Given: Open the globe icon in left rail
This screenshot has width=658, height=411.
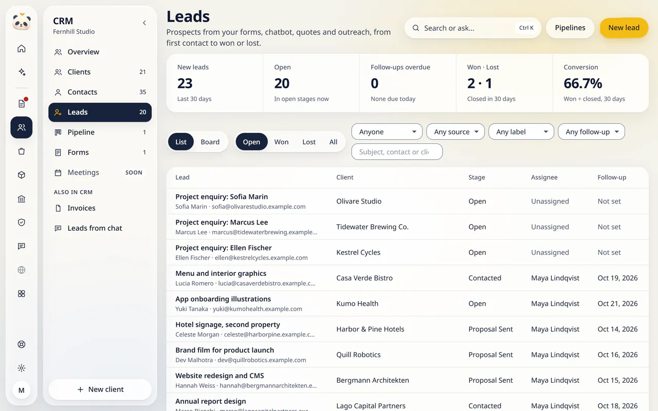Looking at the screenshot, I should coord(22,270).
